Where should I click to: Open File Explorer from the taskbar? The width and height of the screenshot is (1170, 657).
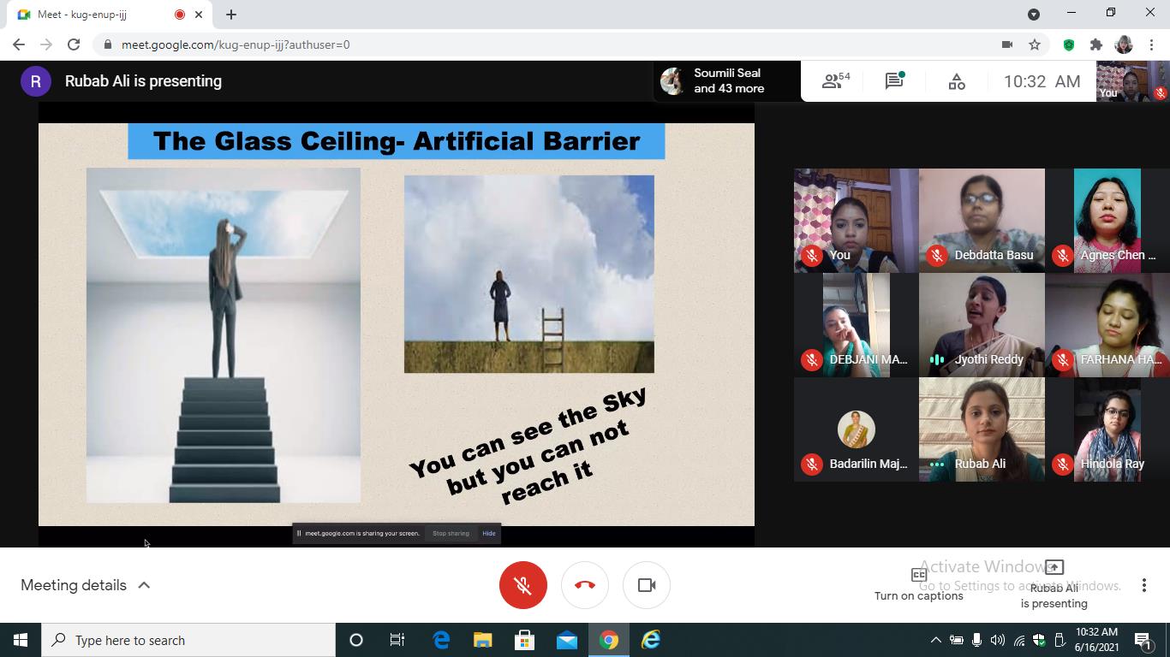pos(483,640)
